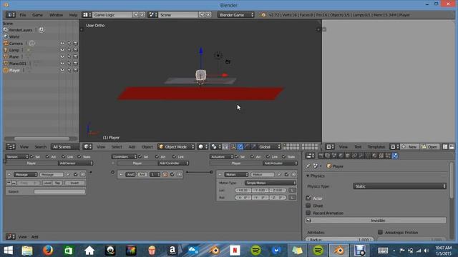This screenshot has height=257, width=458.
Task: Toggle the 3D manipulator widget icon
Action: (233, 146)
